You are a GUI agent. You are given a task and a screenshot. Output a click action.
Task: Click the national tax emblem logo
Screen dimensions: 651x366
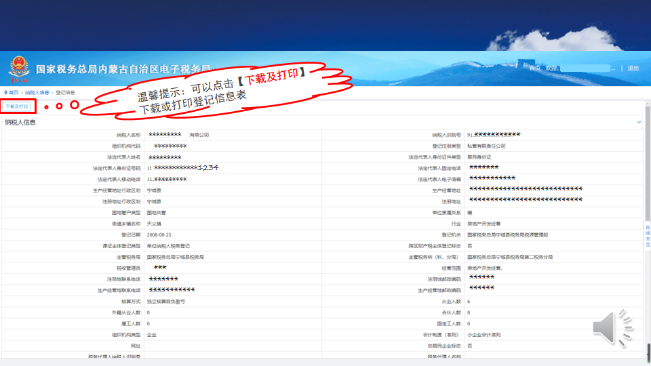click(19, 69)
